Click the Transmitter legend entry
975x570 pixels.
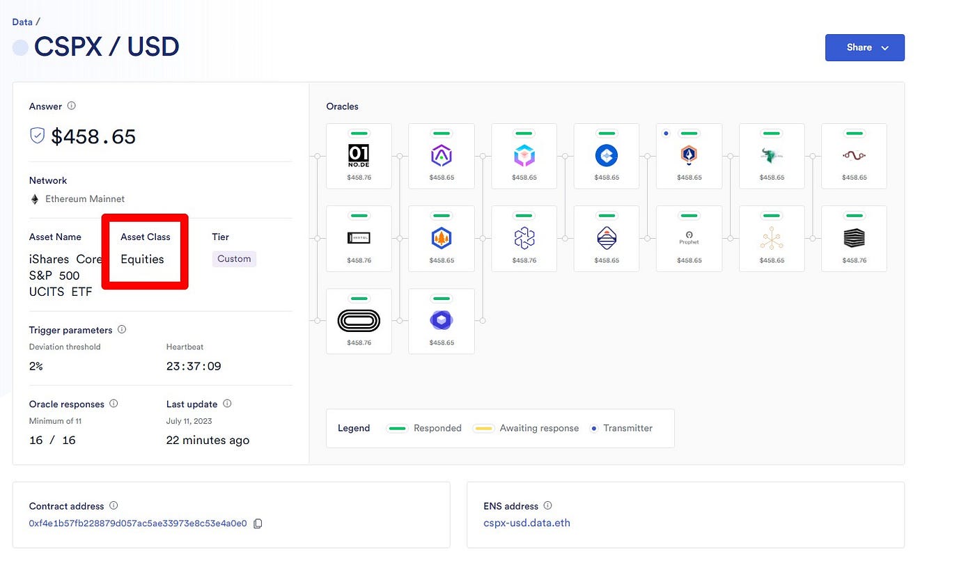tap(621, 428)
